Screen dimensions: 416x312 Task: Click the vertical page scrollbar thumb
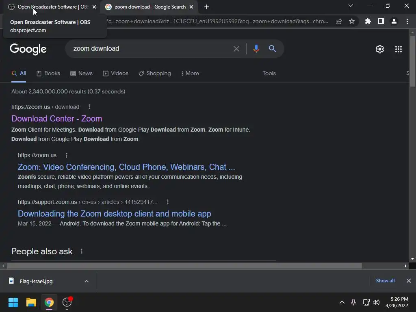[x=412, y=61]
